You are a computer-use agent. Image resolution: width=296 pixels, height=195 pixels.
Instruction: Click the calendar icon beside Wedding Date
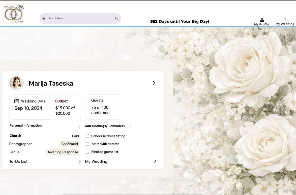pos(17,101)
